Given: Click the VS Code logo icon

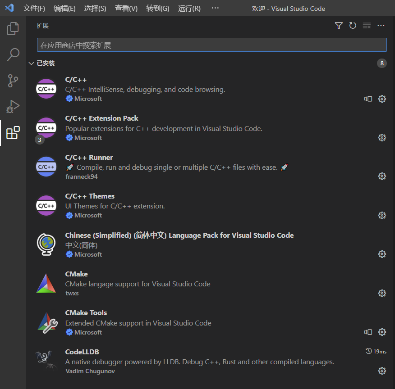Looking at the screenshot, I should pyautogui.click(x=9, y=8).
